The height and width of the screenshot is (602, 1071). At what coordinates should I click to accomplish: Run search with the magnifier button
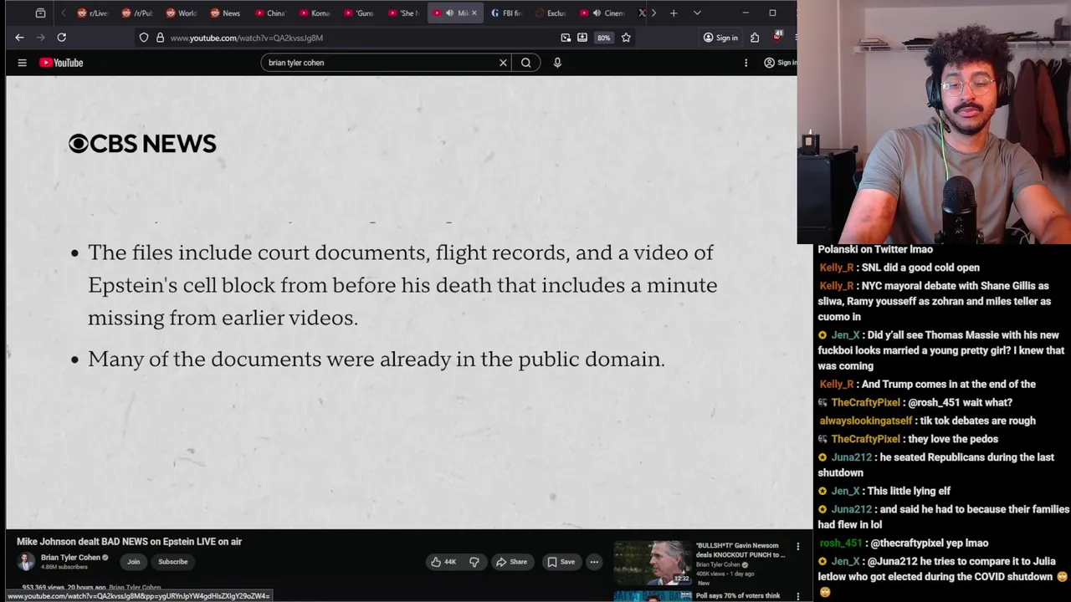526,63
